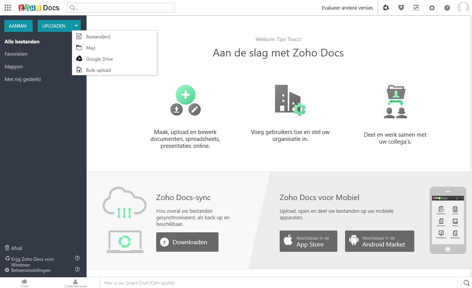Click the Uploaden button

click(54, 26)
